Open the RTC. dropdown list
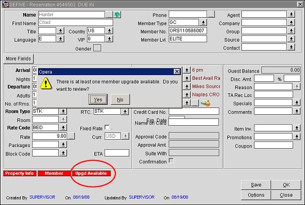This screenshot has width=305, height=205. (125, 112)
